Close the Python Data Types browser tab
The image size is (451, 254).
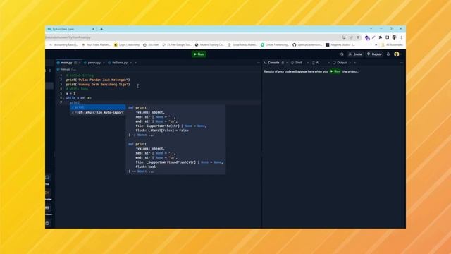click(93, 29)
